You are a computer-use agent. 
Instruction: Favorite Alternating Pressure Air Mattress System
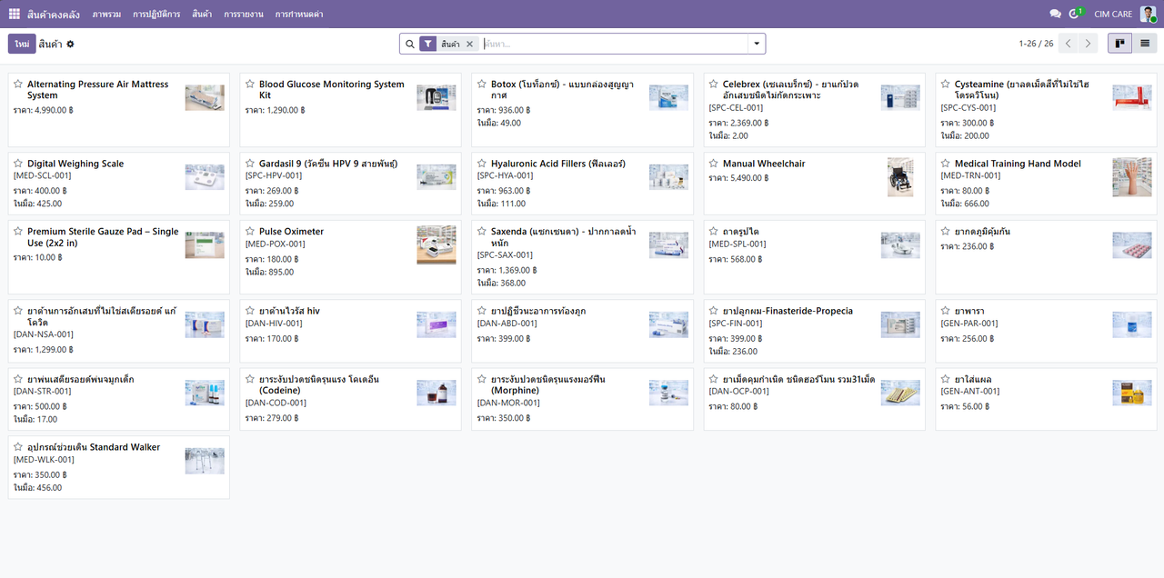18,85
